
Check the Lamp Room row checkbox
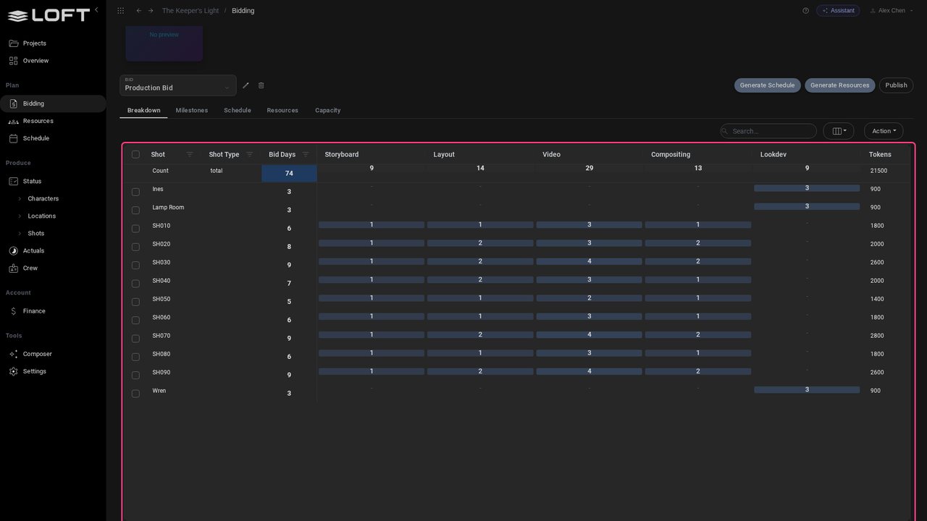[x=135, y=211]
